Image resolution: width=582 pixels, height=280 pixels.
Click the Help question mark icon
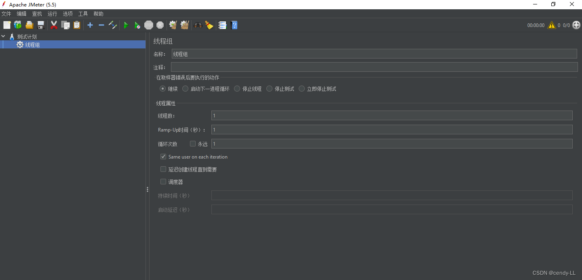point(234,25)
